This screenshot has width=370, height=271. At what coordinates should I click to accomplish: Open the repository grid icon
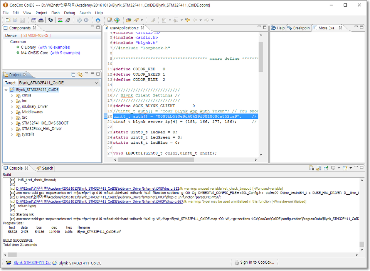(110, 20)
